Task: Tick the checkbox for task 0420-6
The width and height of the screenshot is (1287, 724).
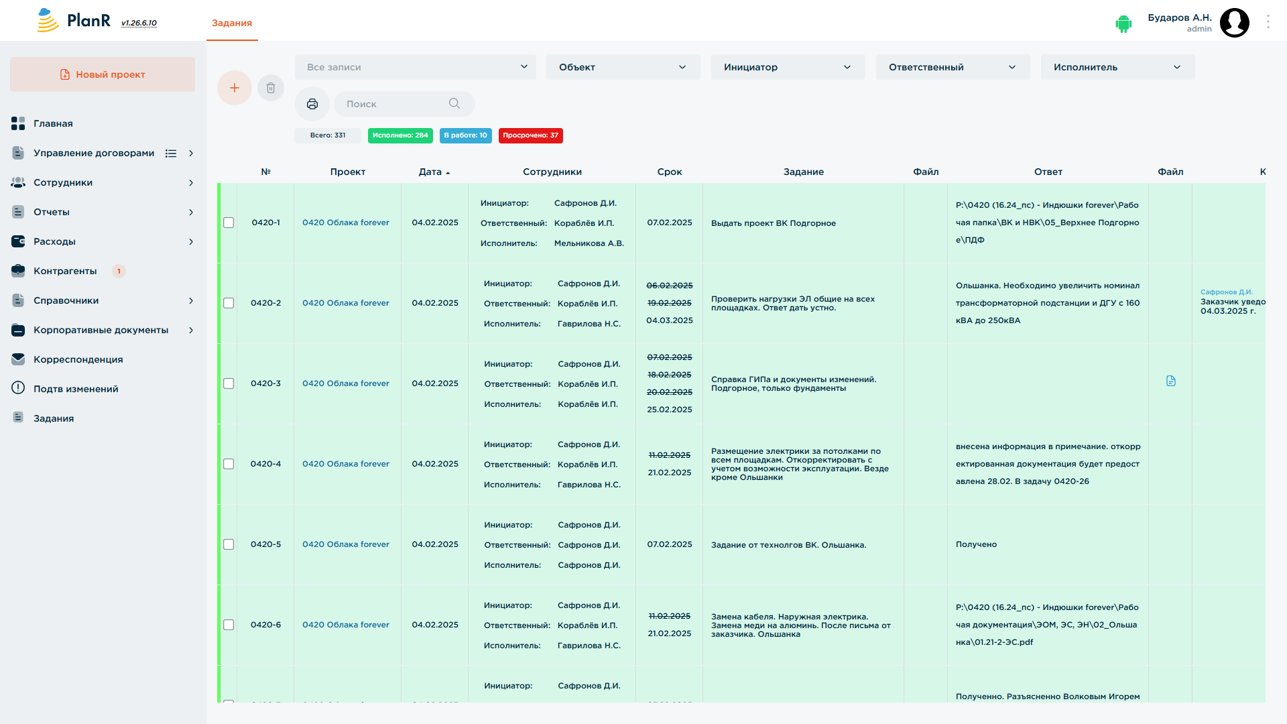Action: coord(229,625)
